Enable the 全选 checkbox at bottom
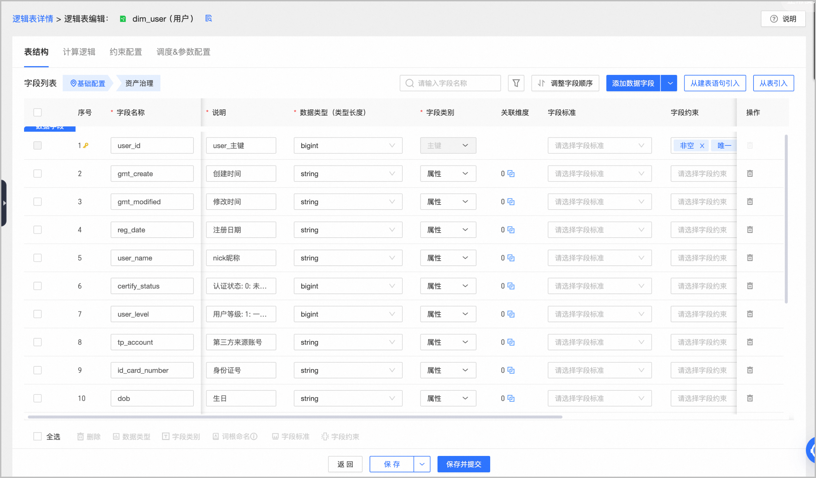This screenshot has width=816, height=478. [37, 437]
